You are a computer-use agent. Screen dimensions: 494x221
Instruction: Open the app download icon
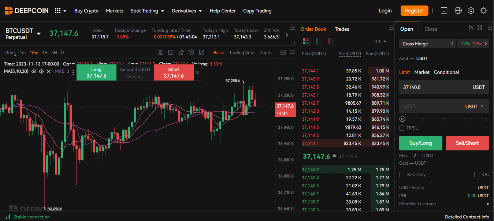click(444, 11)
